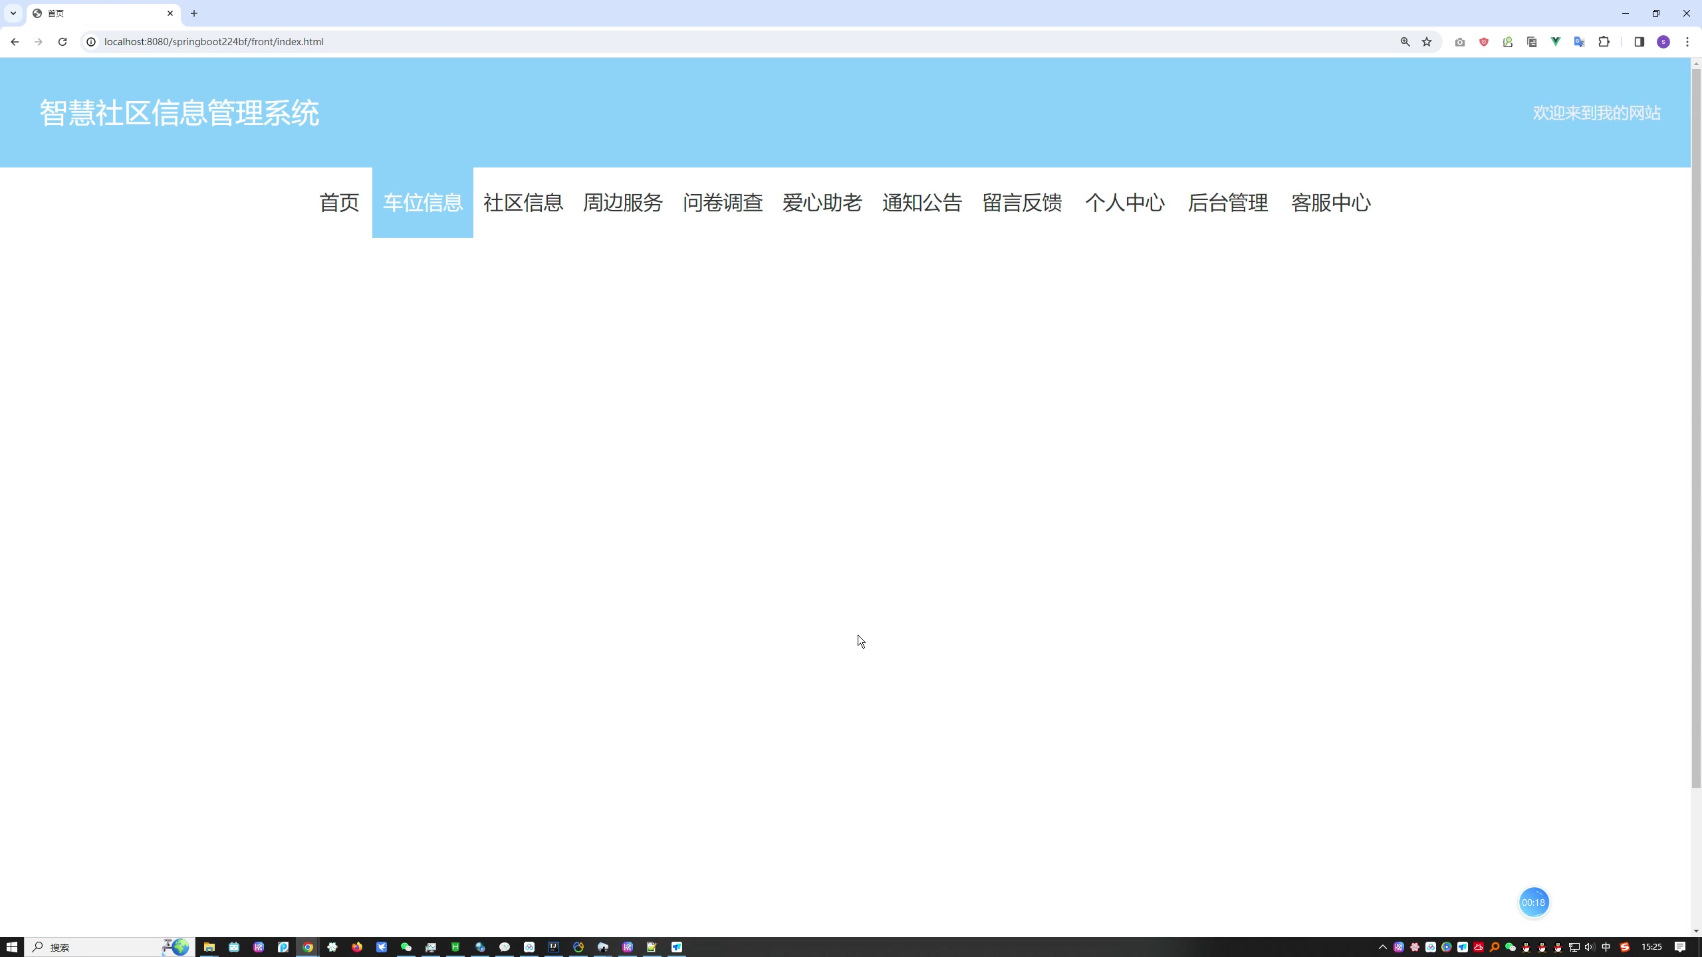
Task: Open the zoom magnifier in address bar
Action: [x=1405, y=41]
